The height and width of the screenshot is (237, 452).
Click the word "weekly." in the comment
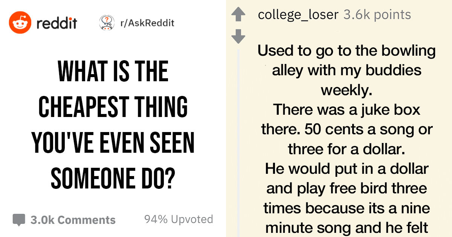346,90
